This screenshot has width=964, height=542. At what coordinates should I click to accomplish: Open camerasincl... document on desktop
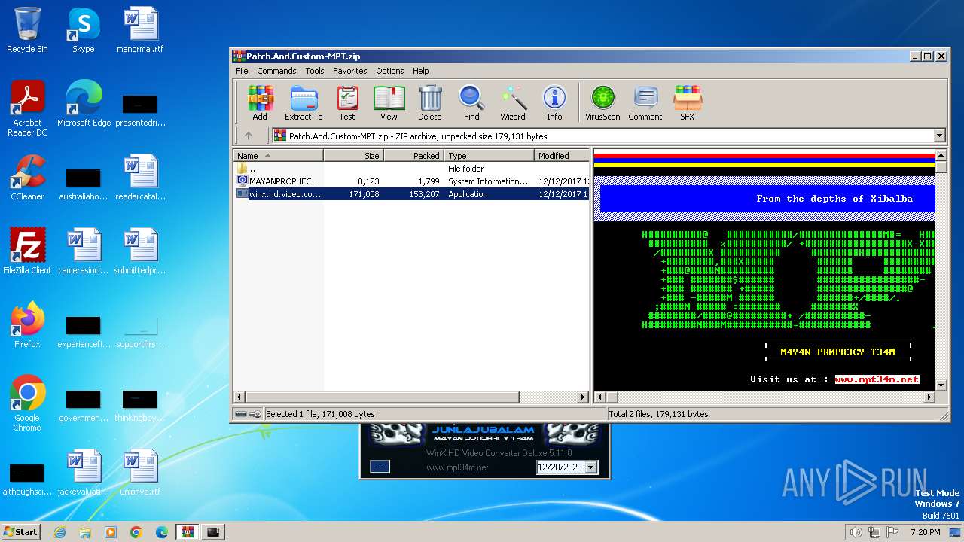tap(84, 251)
